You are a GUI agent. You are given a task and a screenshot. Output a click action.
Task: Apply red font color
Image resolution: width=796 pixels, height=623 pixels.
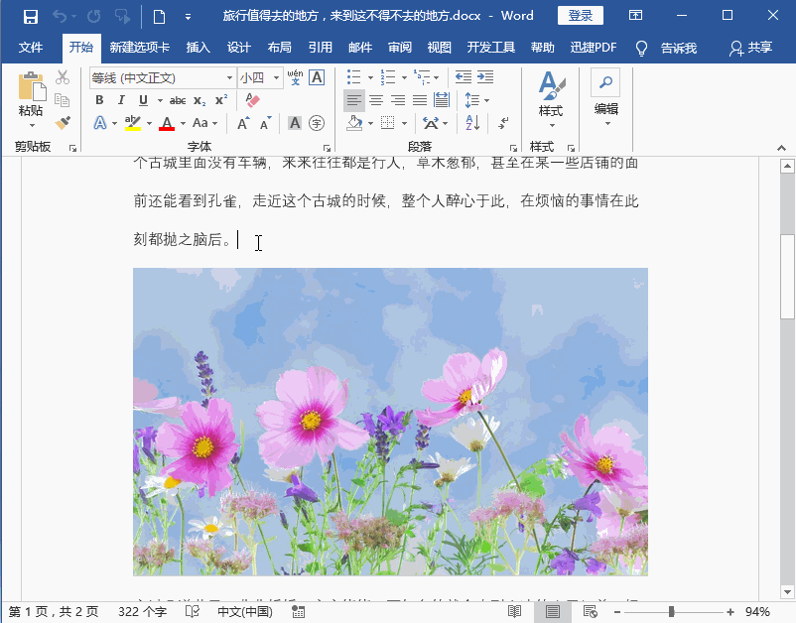point(167,123)
